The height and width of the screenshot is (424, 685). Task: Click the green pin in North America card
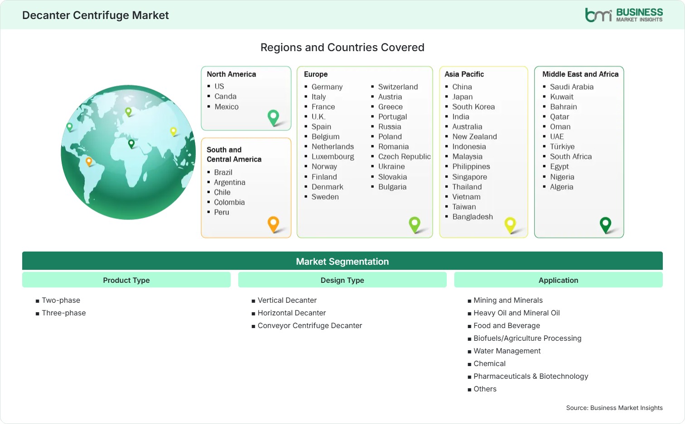(273, 118)
